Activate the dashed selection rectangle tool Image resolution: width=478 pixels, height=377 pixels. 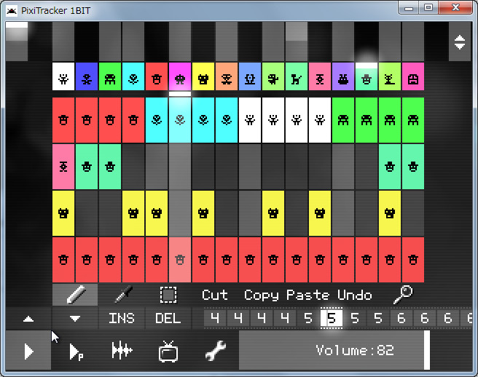168,295
